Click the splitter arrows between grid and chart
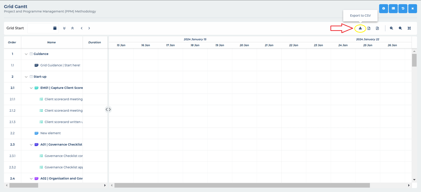The height and width of the screenshot is (192, 421). (108, 109)
